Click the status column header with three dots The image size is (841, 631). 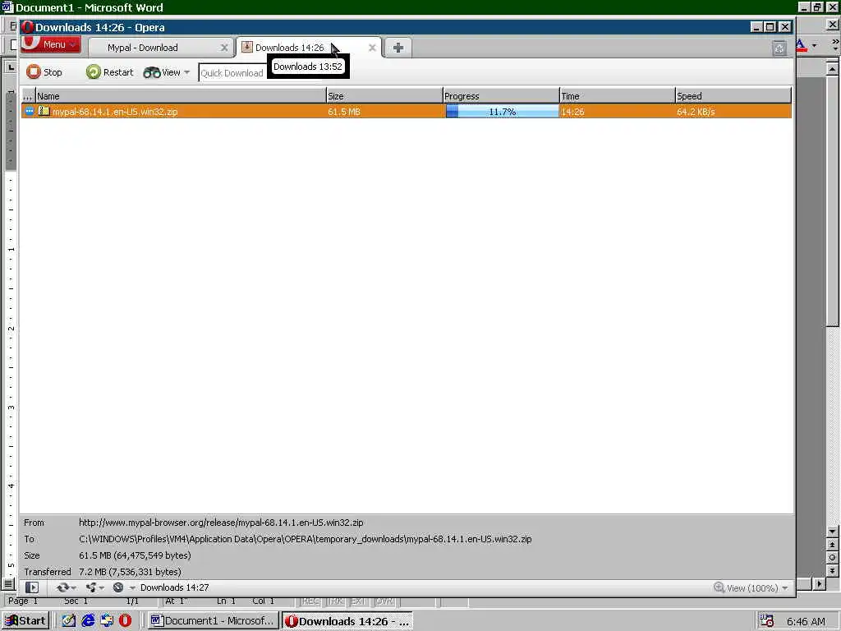[x=29, y=95]
